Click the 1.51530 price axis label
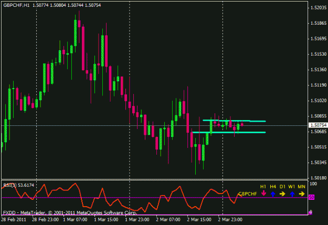 click(x=319, y=54)
